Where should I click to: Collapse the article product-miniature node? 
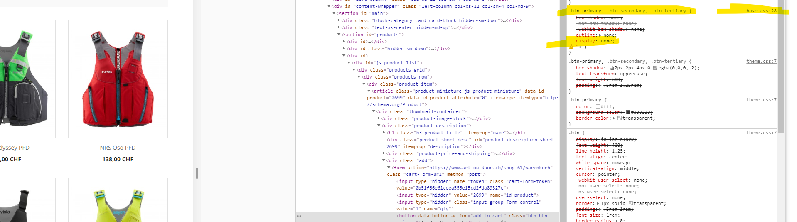tap(369, 91)
